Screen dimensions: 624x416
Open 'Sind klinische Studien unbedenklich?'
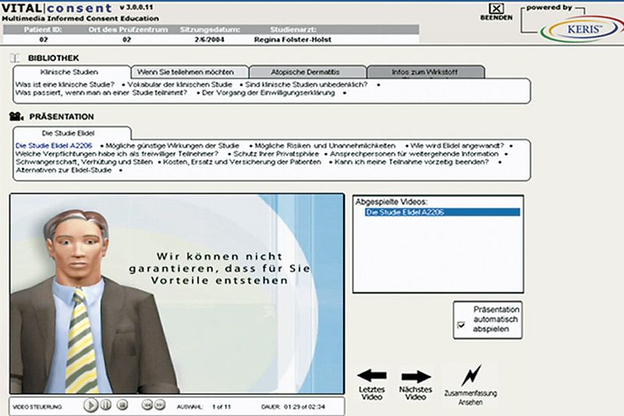pyautogui.click(x=307, y=84)
